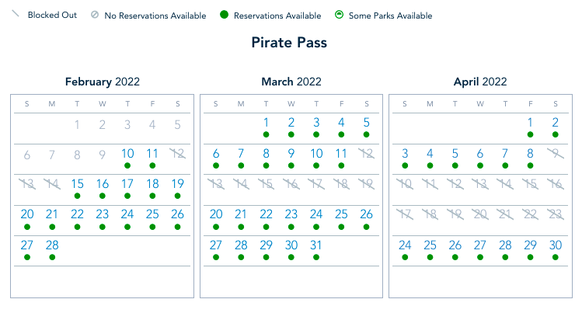Click the green dot under March 1

(x=266, y=134)
